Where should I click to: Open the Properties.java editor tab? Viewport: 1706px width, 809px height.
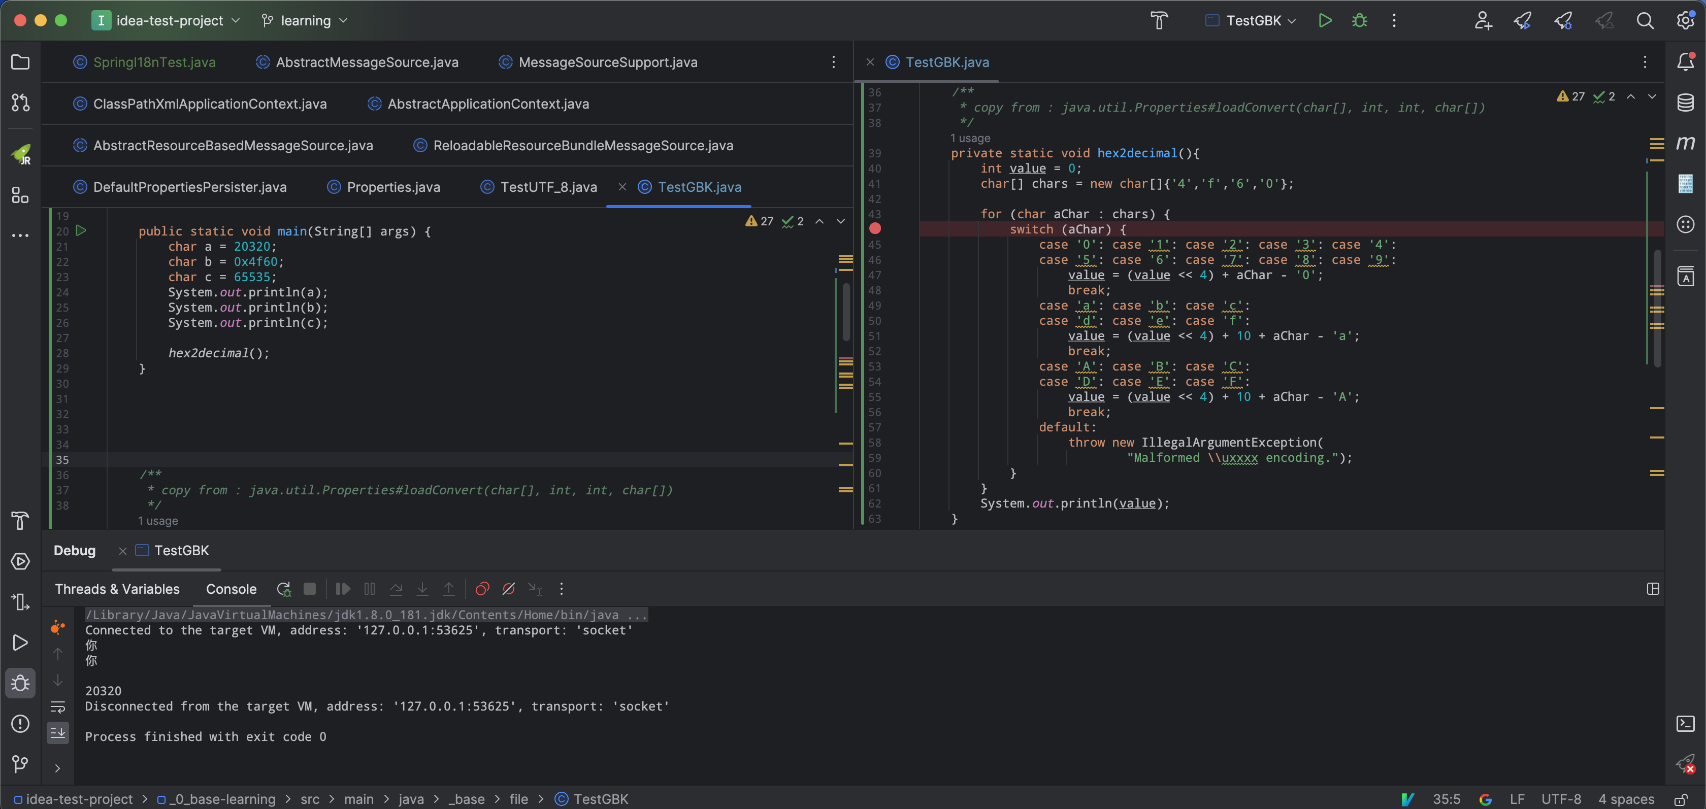point(392,187)
